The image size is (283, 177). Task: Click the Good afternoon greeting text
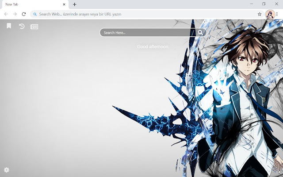(153, 46)
